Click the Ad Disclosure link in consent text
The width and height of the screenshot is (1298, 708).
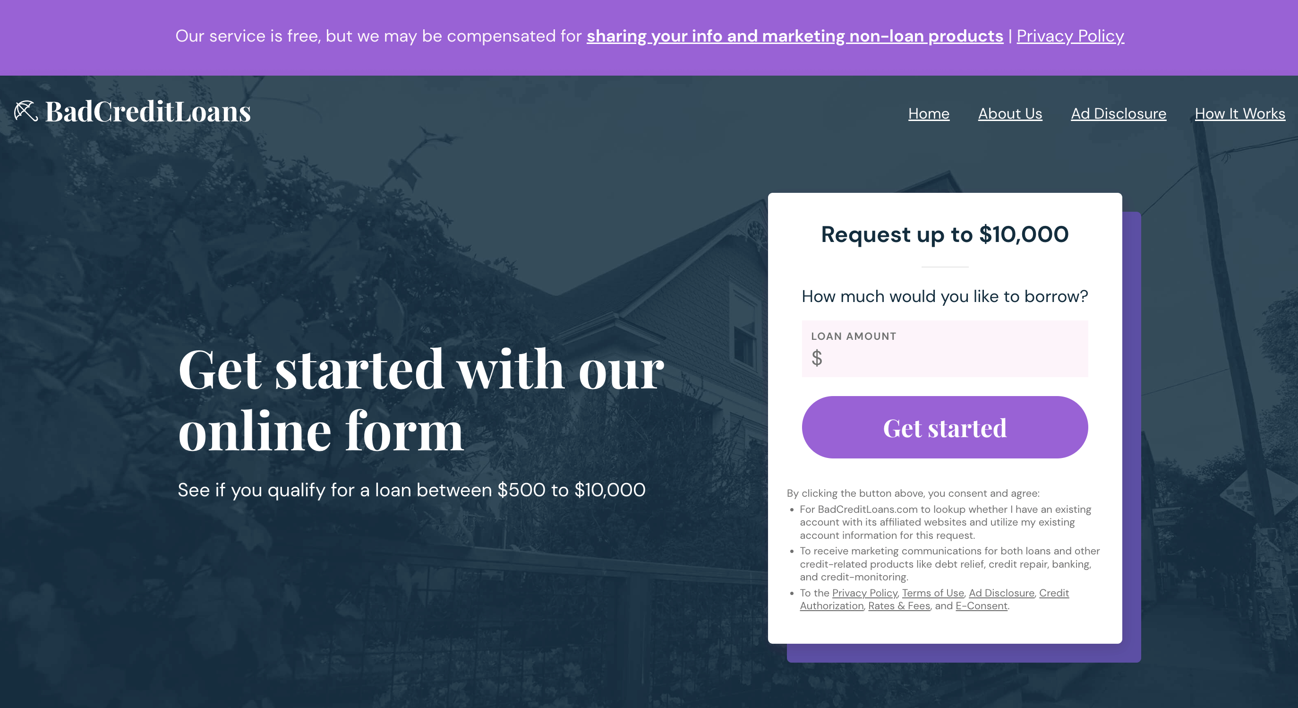(1002, 593)
